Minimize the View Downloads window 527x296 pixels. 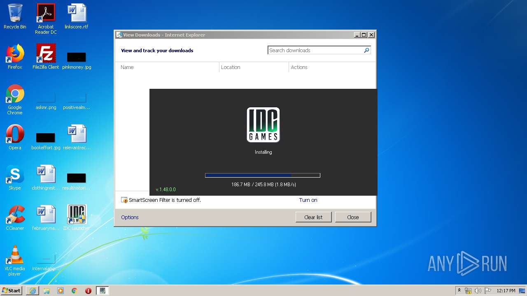[x=357, y=35]
